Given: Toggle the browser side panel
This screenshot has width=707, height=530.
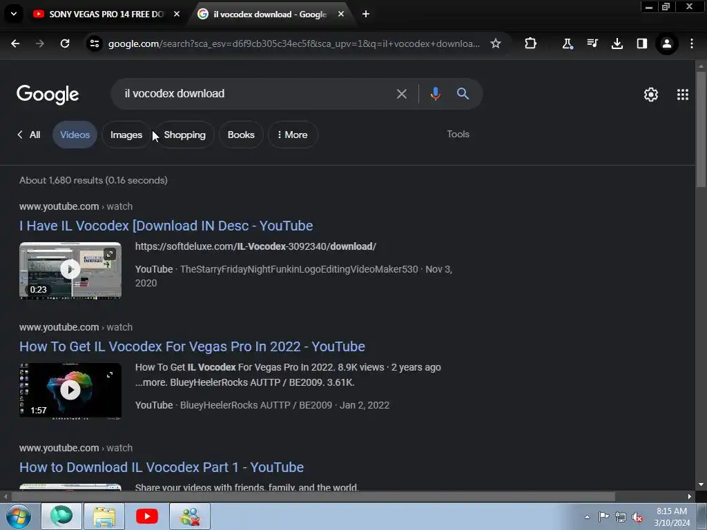Looking at the screenshot, I should tap(642, 43).
